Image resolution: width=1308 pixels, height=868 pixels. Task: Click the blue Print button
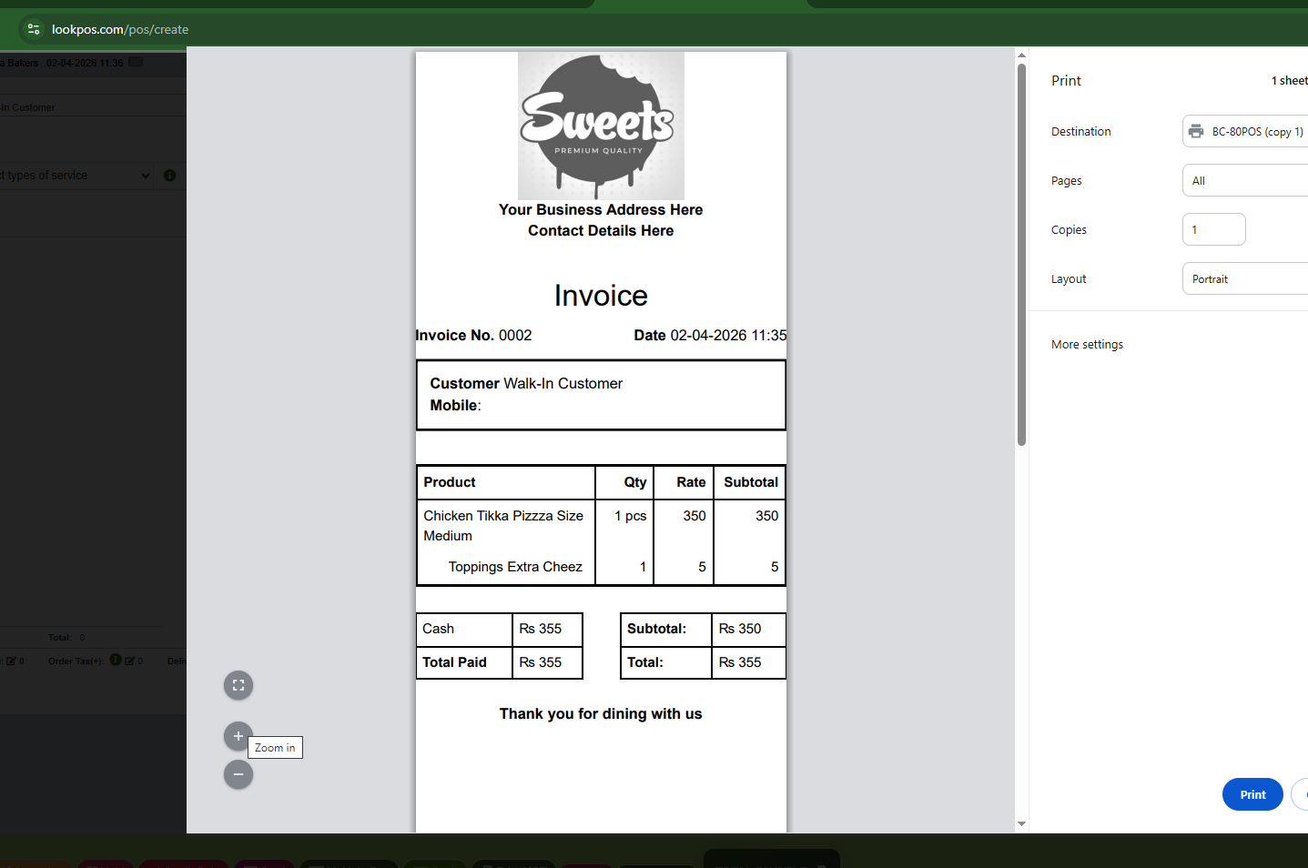[x=1252, y=793]
